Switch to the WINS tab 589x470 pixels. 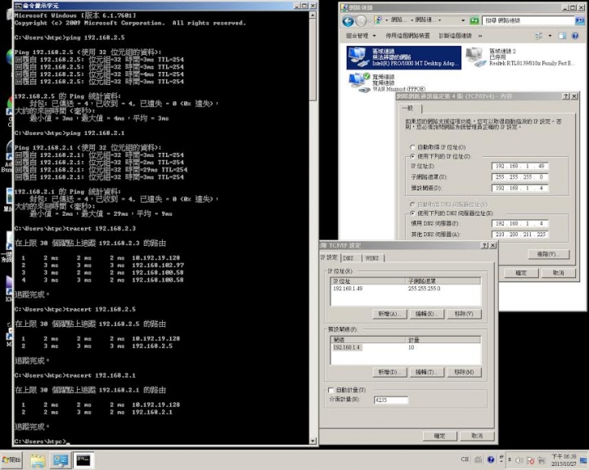pyautogui.click(x=372, y=258)
